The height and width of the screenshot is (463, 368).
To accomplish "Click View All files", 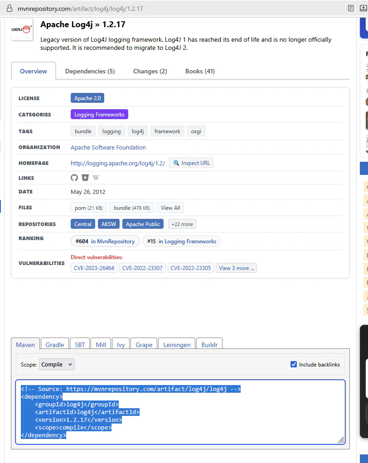I will (x=170, y=208).
